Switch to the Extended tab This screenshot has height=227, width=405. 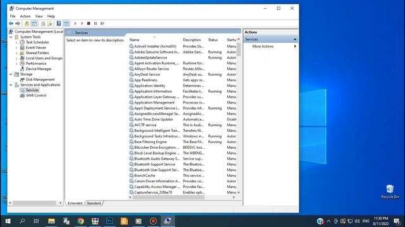coord(75,203)
